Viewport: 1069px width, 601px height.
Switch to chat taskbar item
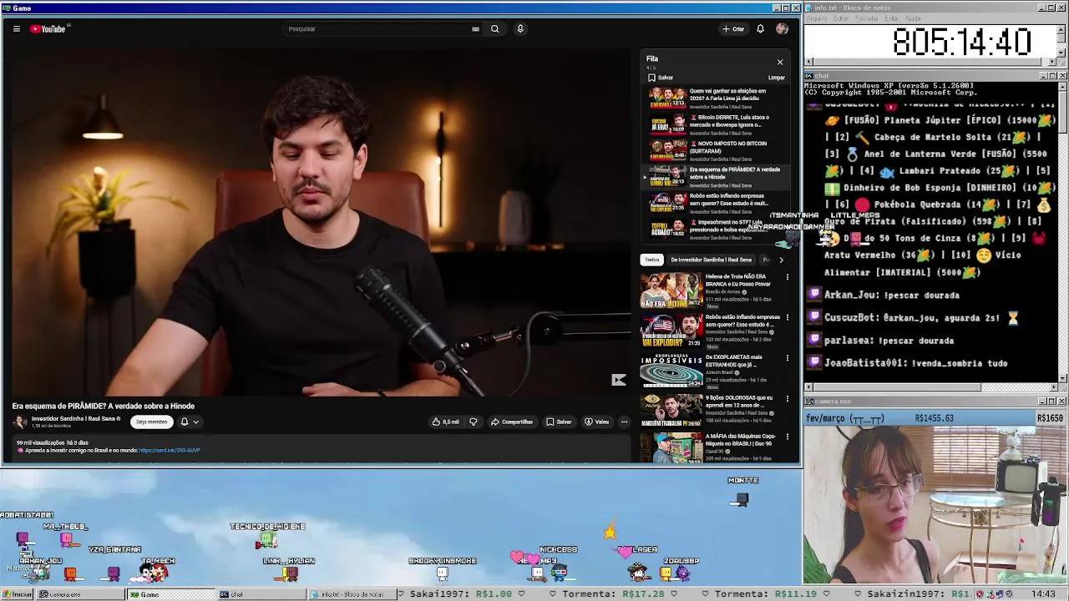pos(261,594)
